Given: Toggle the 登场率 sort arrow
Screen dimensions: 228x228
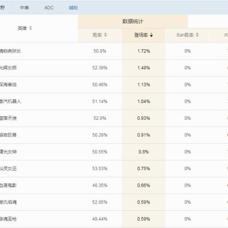Looking at the screenshot, I should coord(151,35).
